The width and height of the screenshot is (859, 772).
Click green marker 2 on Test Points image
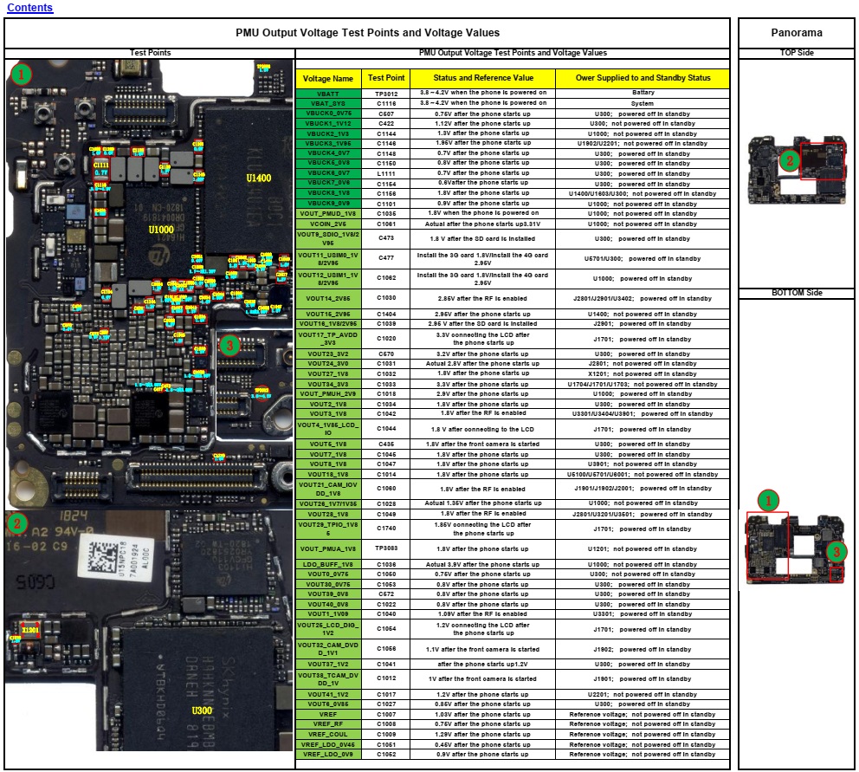tap(17, 522)
